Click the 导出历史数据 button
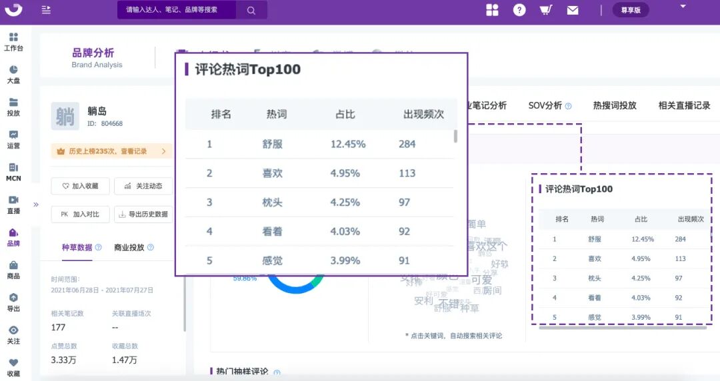720x381 pixels. point(143,214)
